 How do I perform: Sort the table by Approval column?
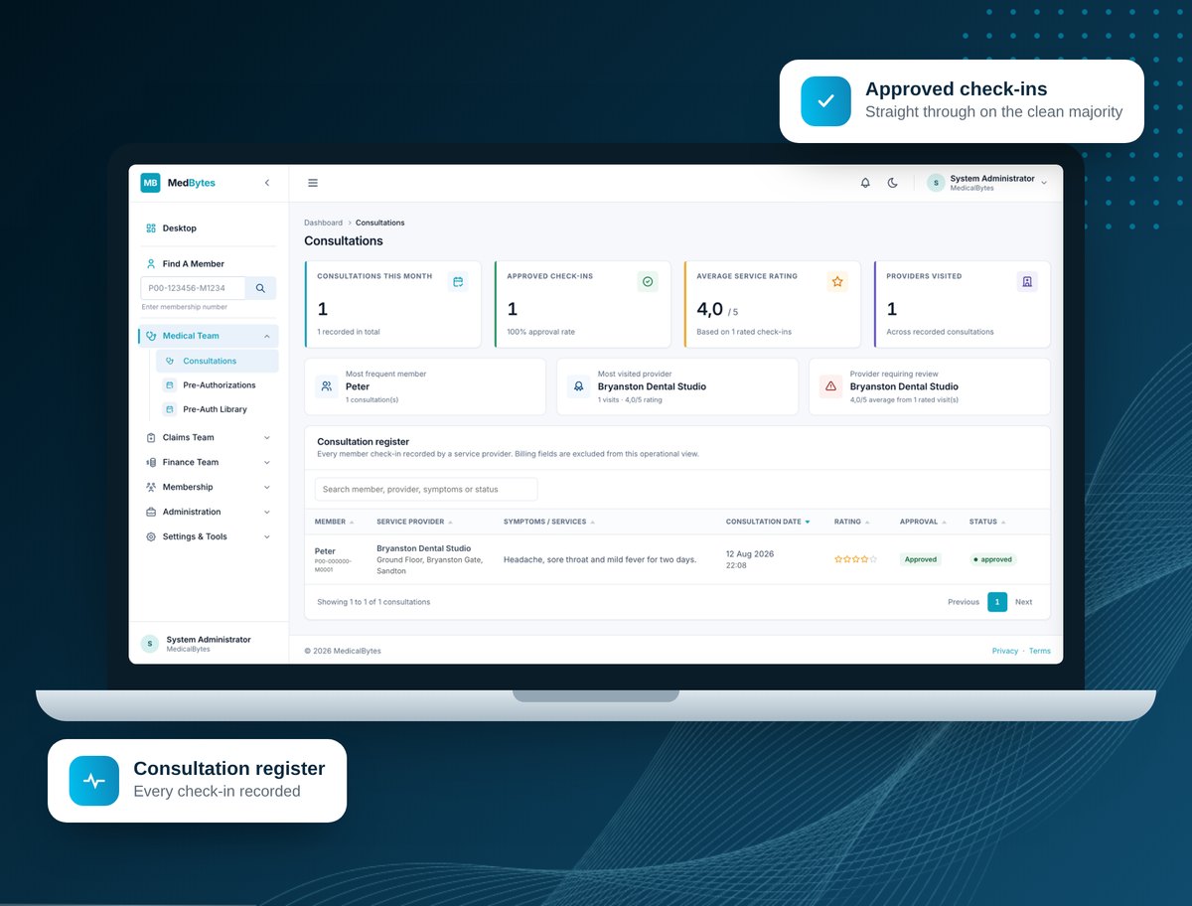[923, 522]
